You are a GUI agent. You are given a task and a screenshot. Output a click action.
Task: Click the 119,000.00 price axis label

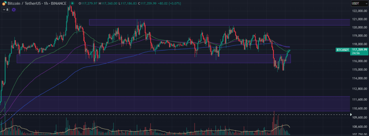pos(360,36)
